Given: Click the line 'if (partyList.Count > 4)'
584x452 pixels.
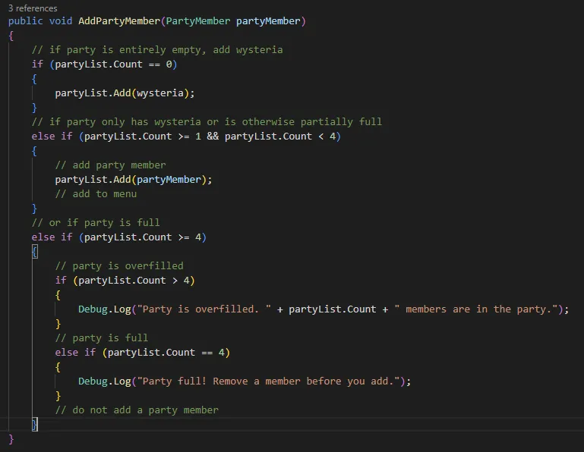Looking at the screenshot, I should point(125,281).
